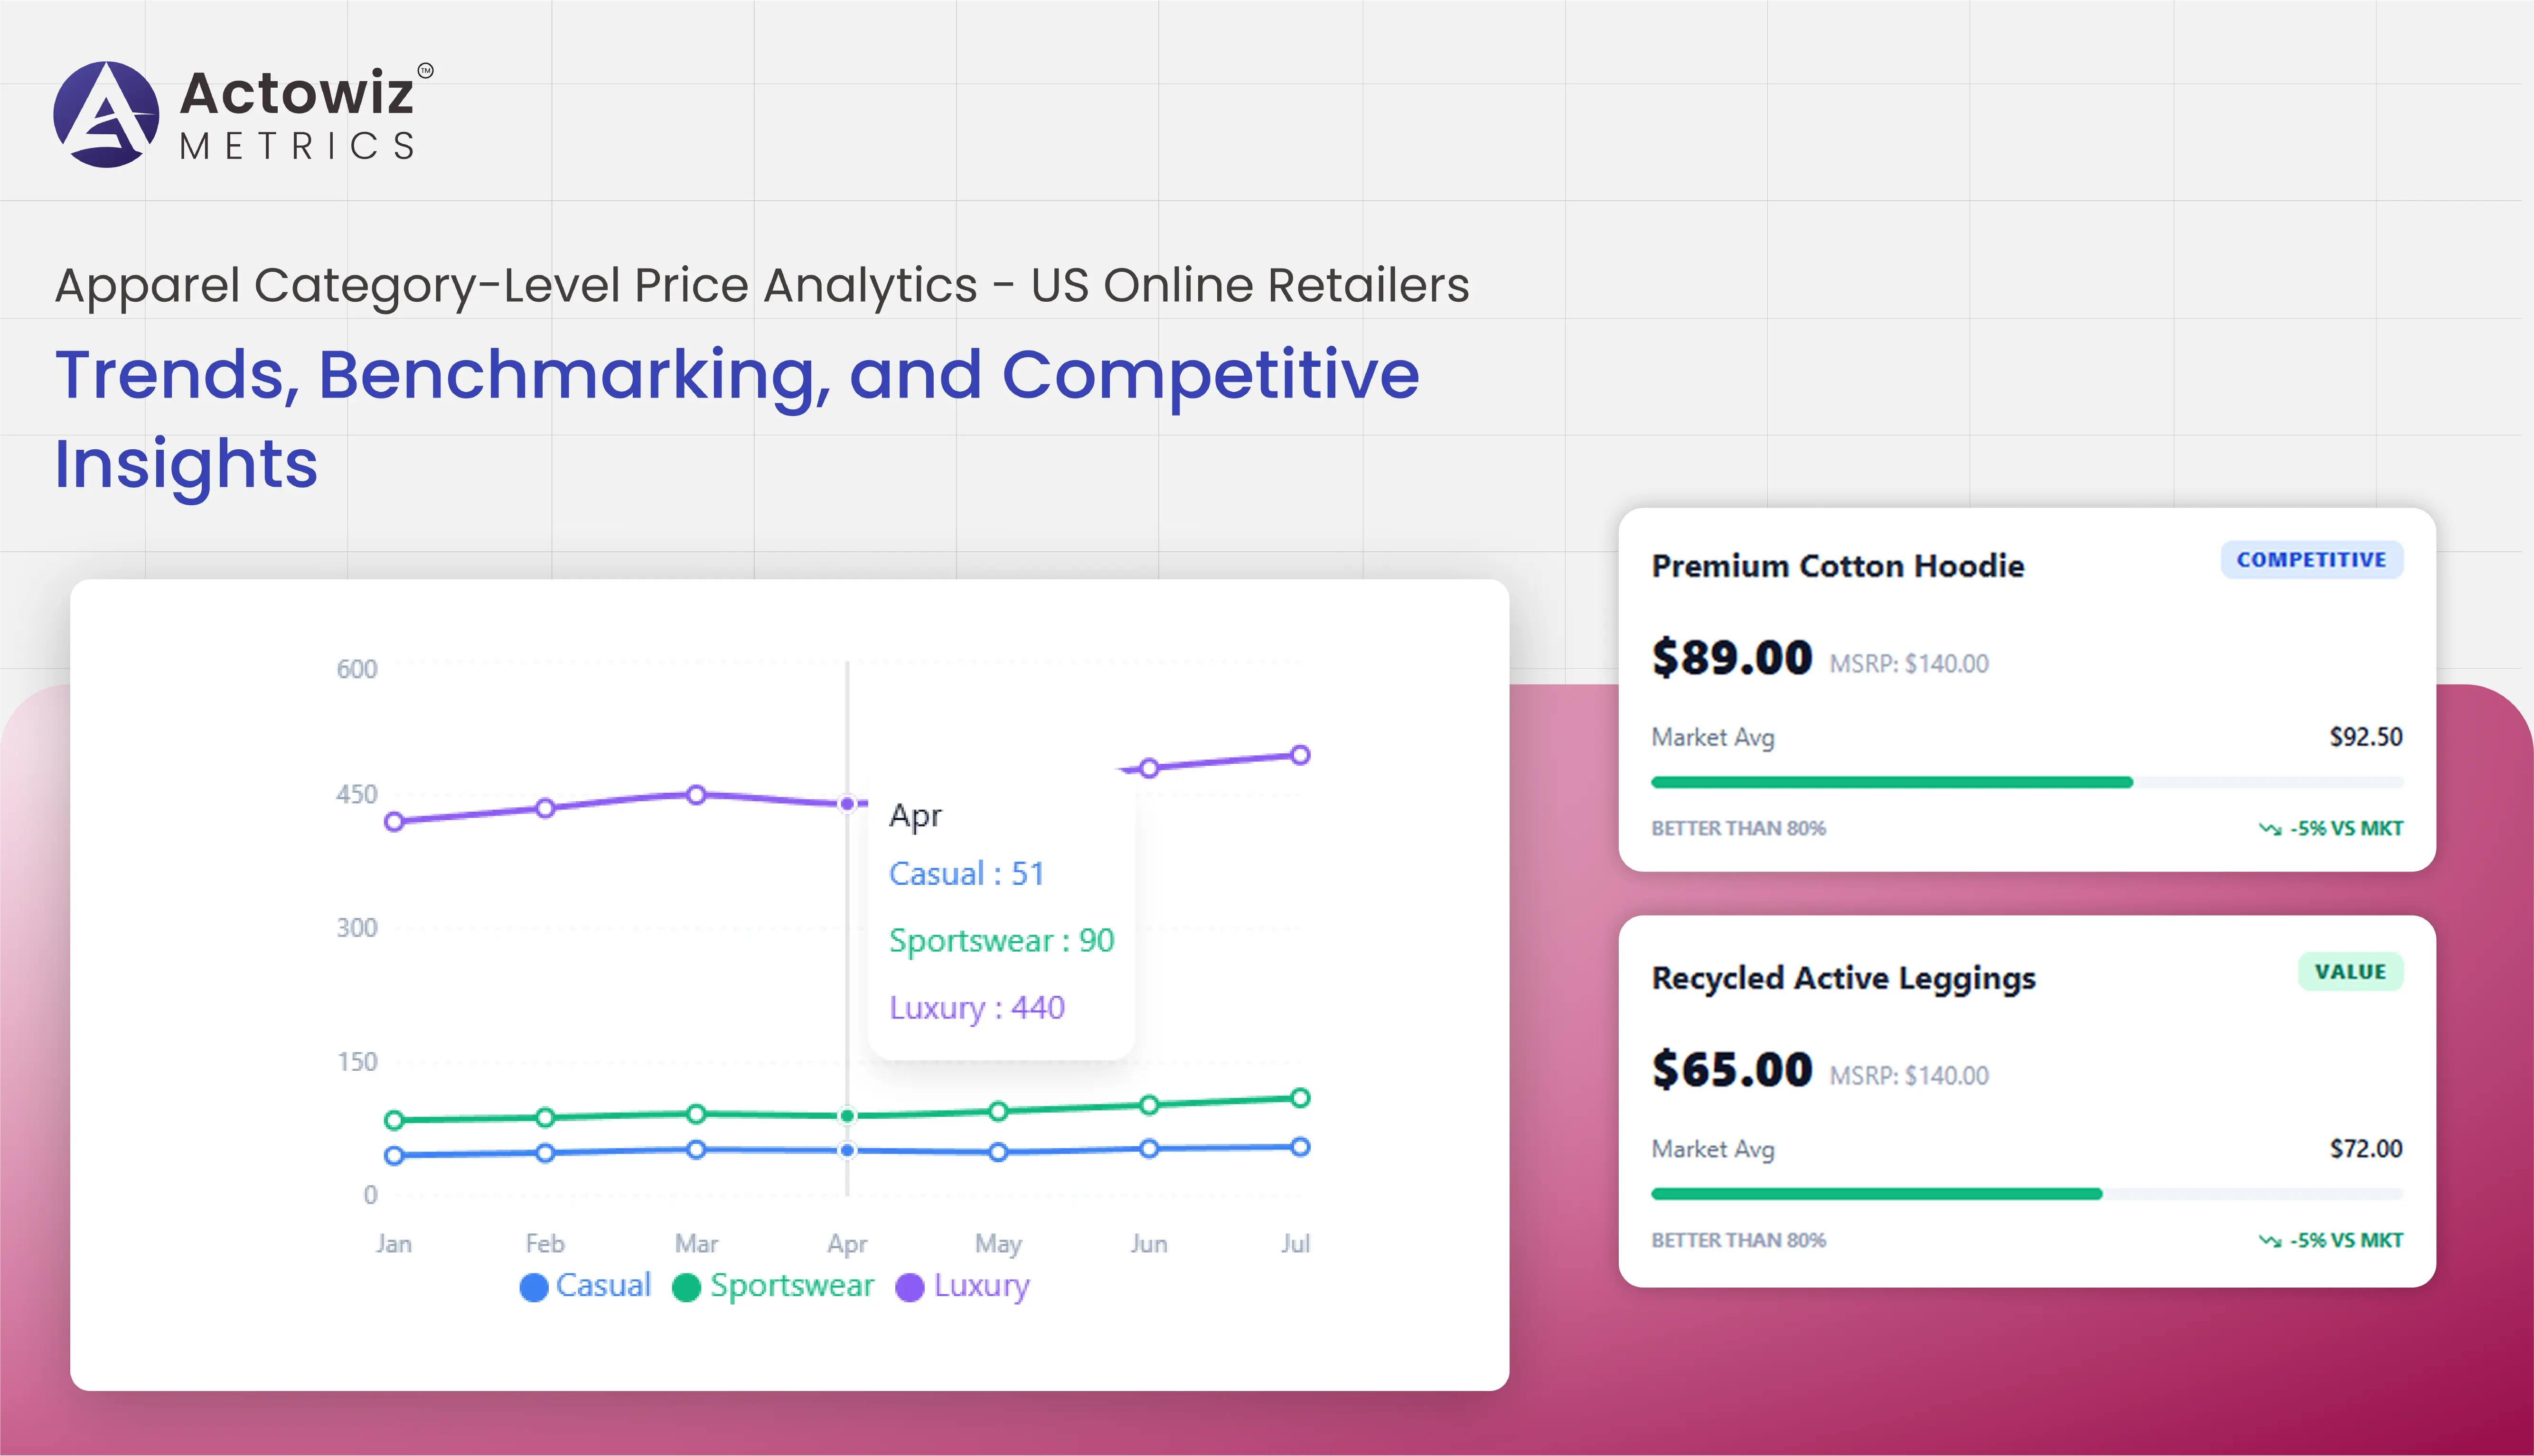2534x1456 pixels.
Task: Click the purple Luxury legend dot
Action: [910, 1287]
